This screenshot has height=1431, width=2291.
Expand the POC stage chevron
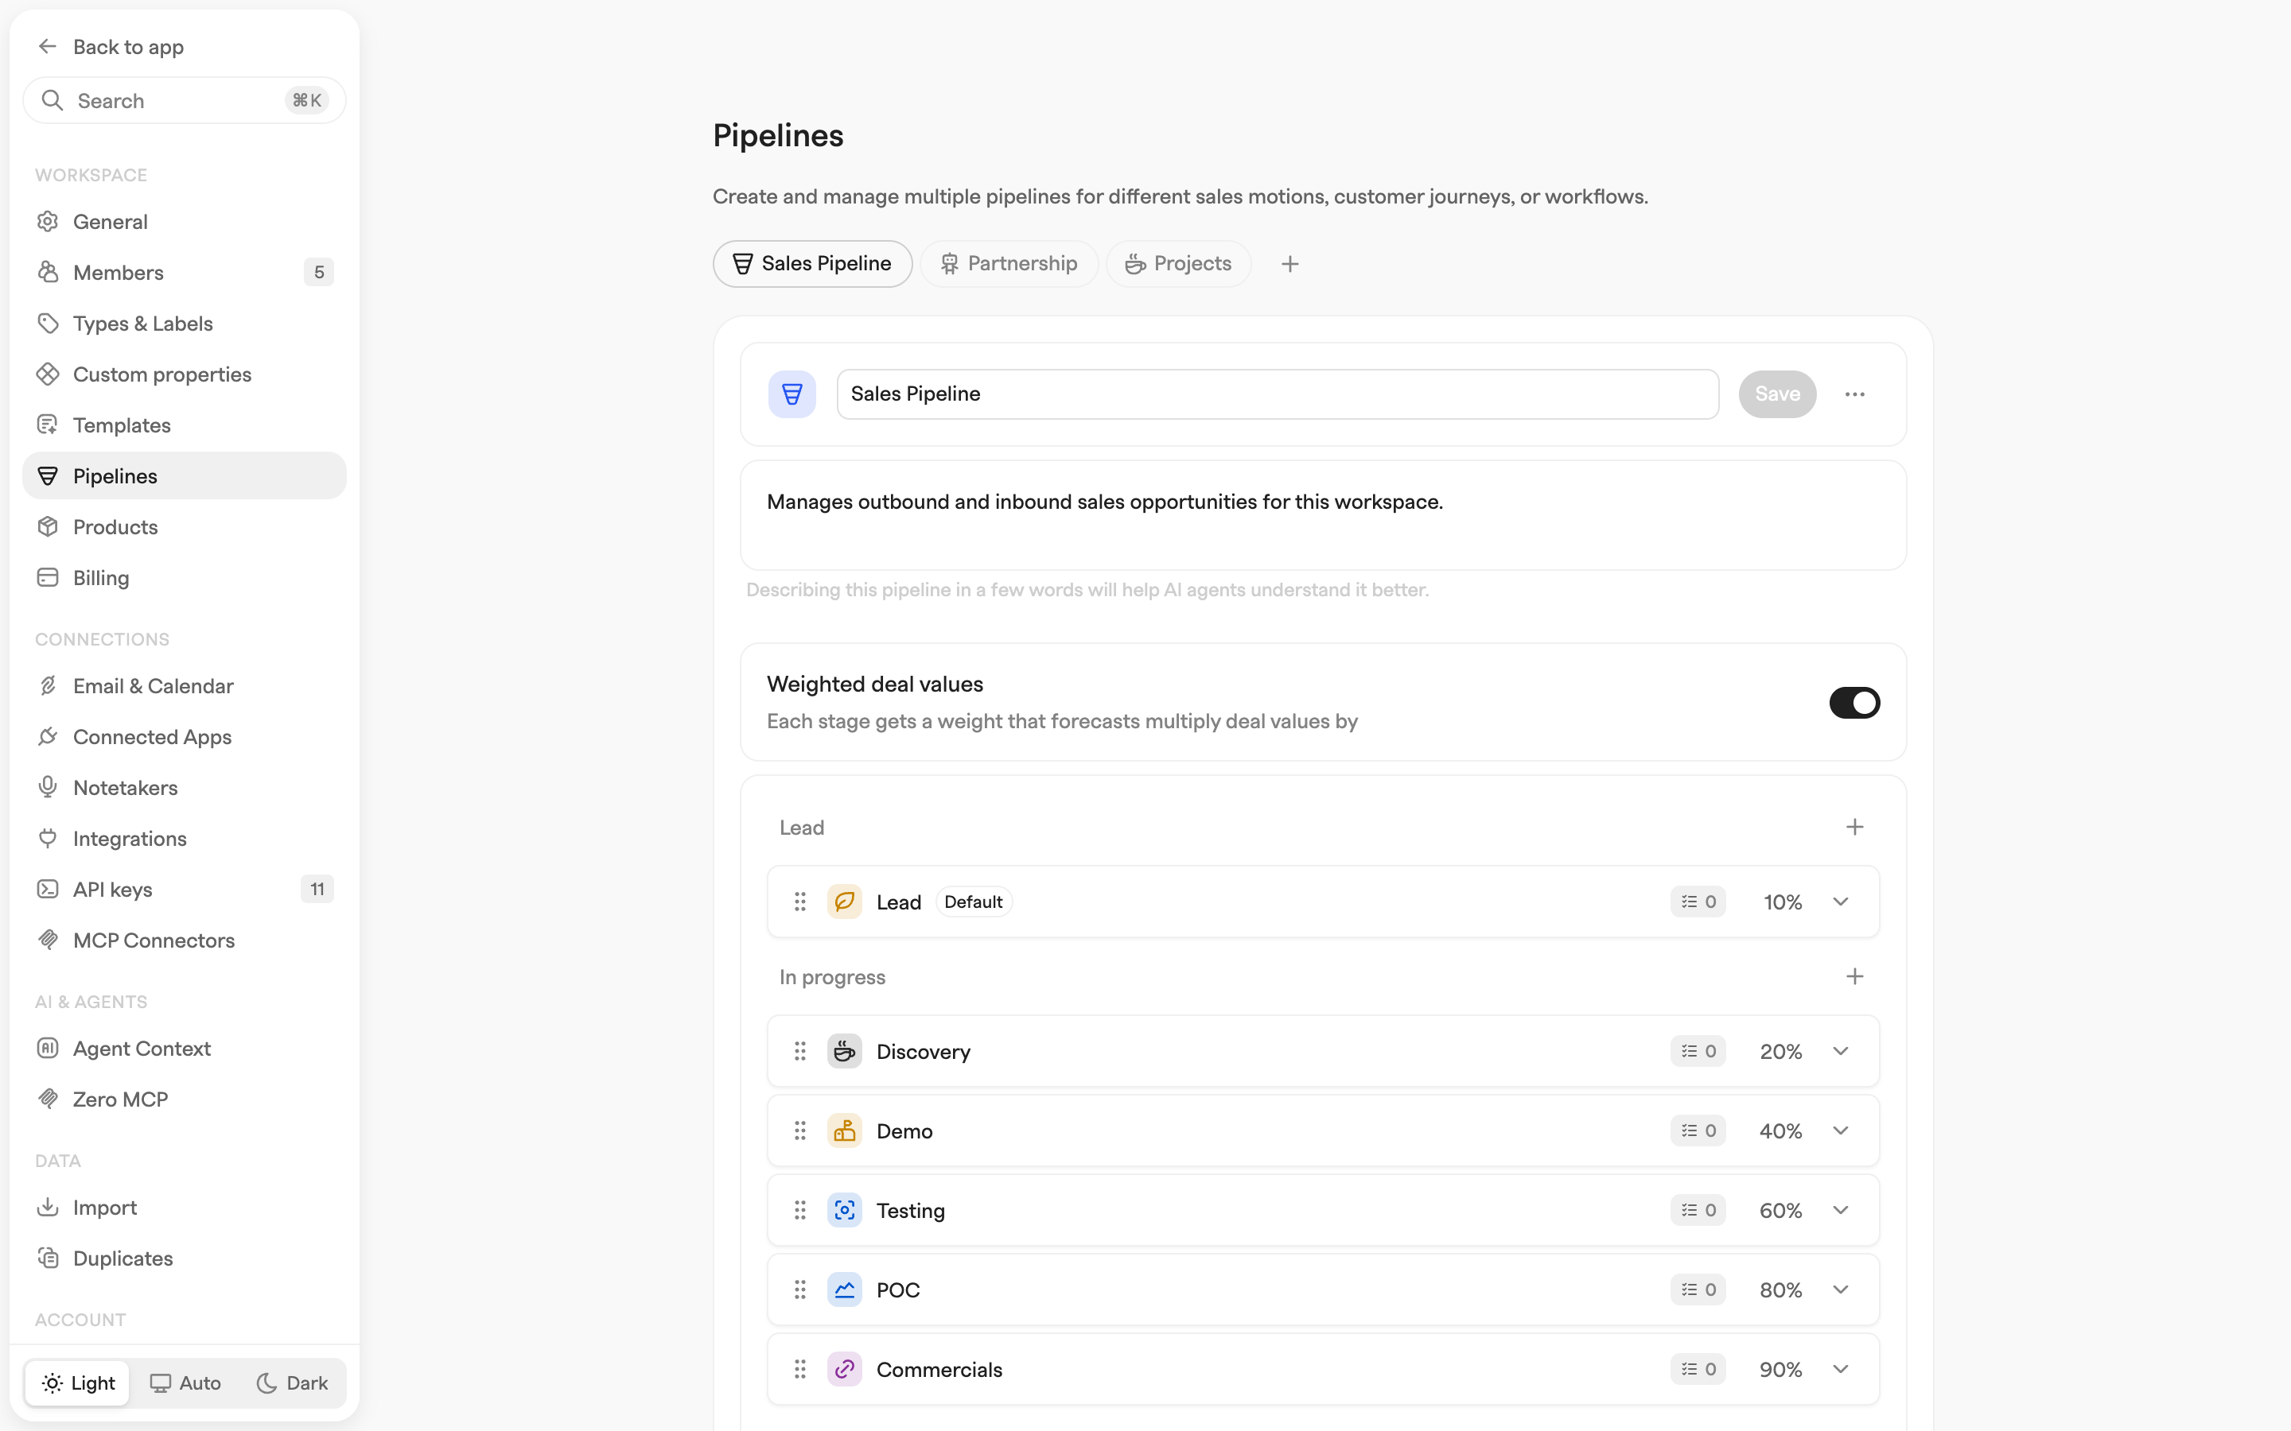[x=1841, y=1290]
